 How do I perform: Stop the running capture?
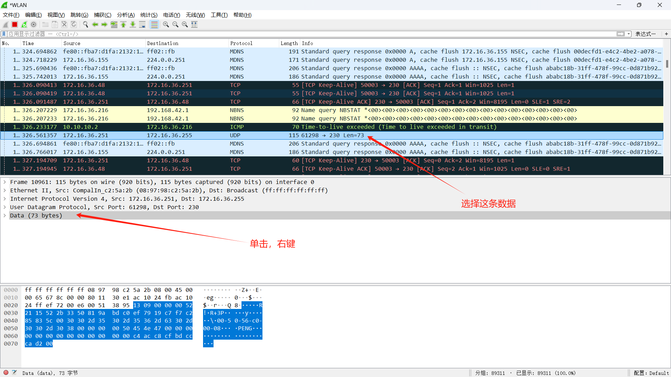click(x=15, y=24)
